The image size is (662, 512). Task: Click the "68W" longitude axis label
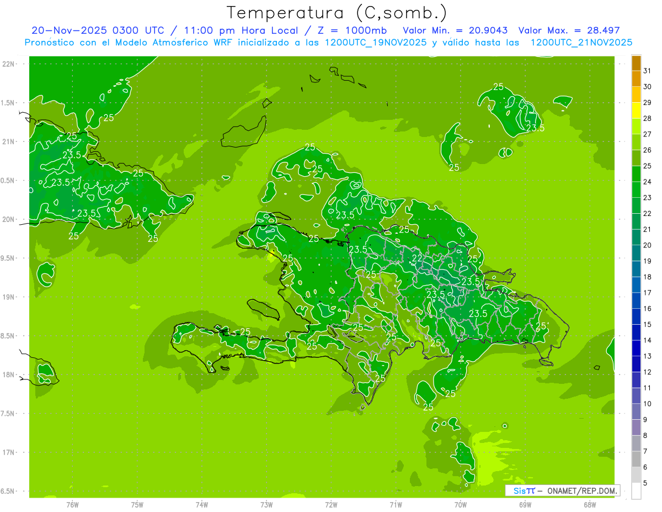[590, 505]
